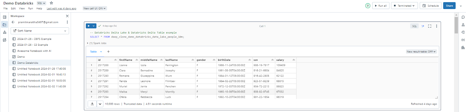Expand the chevron next to Share
The image size is (466, 112).
(x=460, y=6)
